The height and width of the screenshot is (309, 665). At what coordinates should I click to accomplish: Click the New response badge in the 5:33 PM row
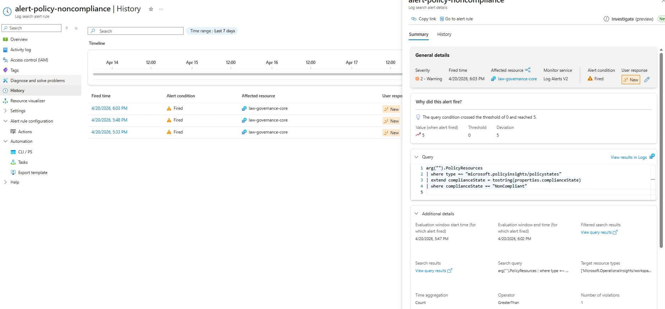pyautogui.click(x=391, y=132)
